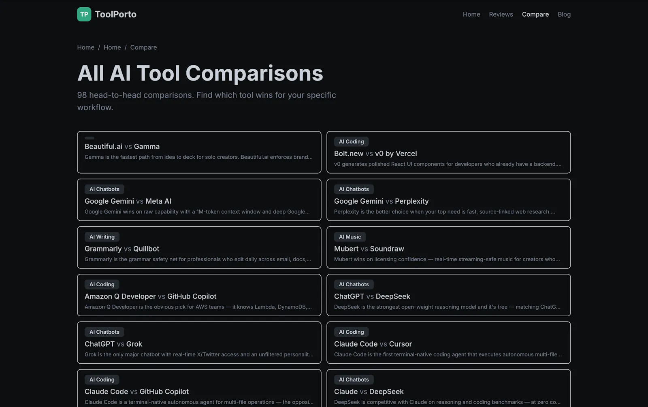Click 'DeepSeek is competitive with Claude' text
The width and height of the screenshot is (648, 407).
pos(447,402)
